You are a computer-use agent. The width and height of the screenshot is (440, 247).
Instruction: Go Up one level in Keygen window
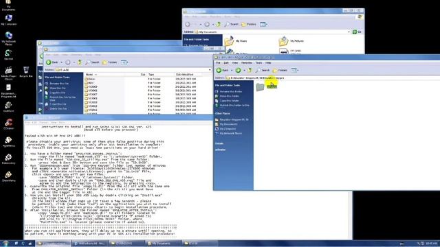(250, 70)
